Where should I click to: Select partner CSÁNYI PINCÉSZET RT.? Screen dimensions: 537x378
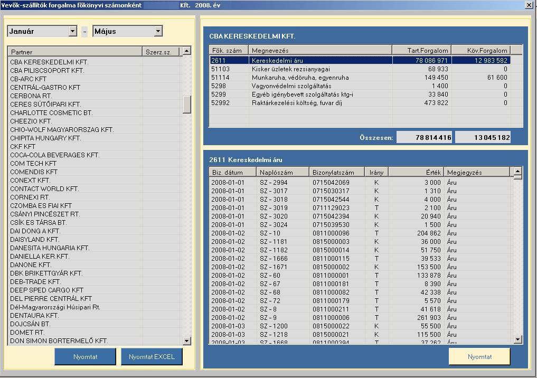pos(94,214)
